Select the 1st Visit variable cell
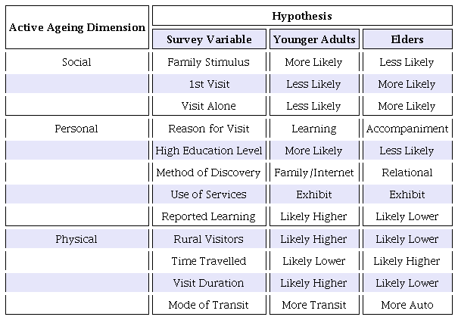 209,84
